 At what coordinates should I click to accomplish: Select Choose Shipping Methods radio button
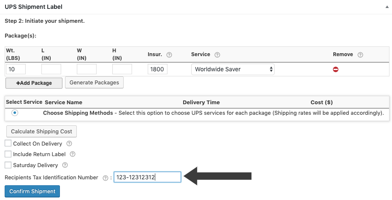click(x=15, y=113)
